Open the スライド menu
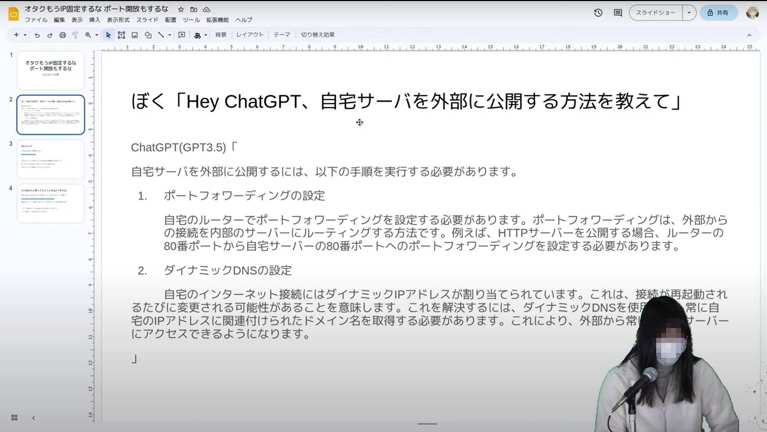The image size is (767, 432). 147,20
